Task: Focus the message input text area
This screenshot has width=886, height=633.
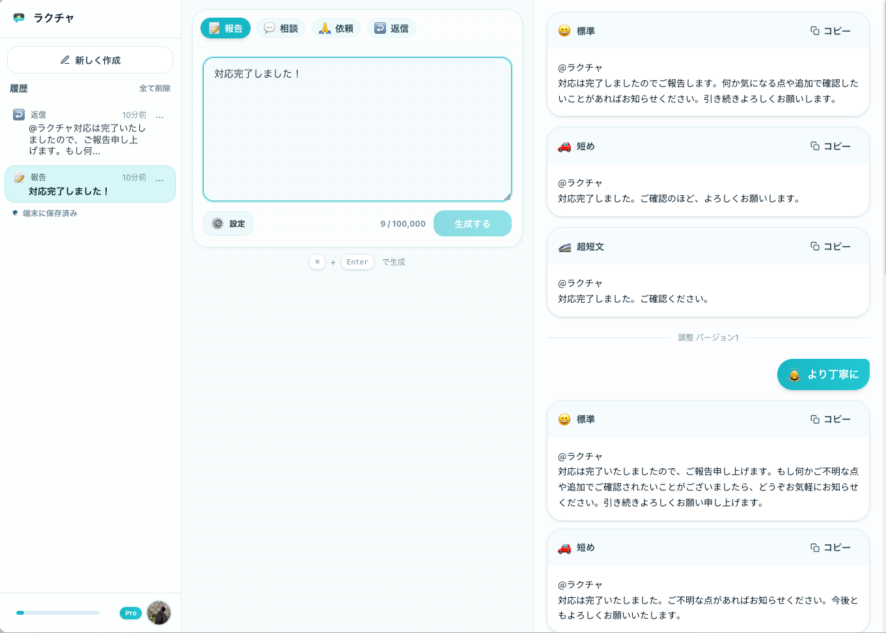Action: (357, 129)
